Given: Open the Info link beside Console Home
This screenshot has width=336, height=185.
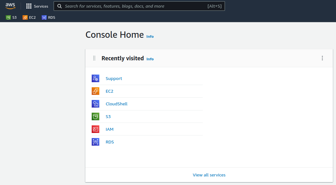Looking at the screenshot, I should 150,37.
